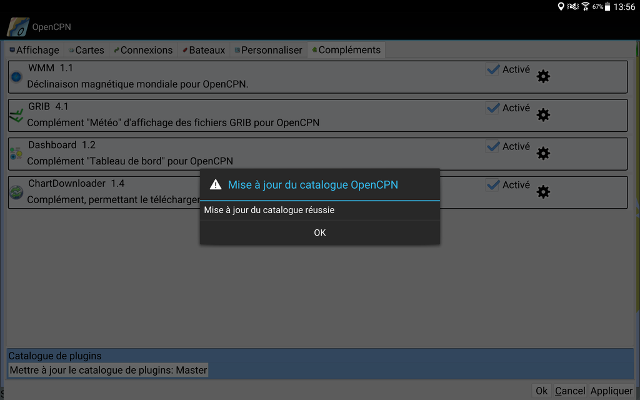Click 'Mise à jour du catalogue OpenCPN' dialog title
The width and height of the screenshot is (640, 400).
tap(312, 185)
